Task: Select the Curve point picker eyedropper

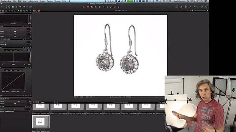Action: click(24, 91)
